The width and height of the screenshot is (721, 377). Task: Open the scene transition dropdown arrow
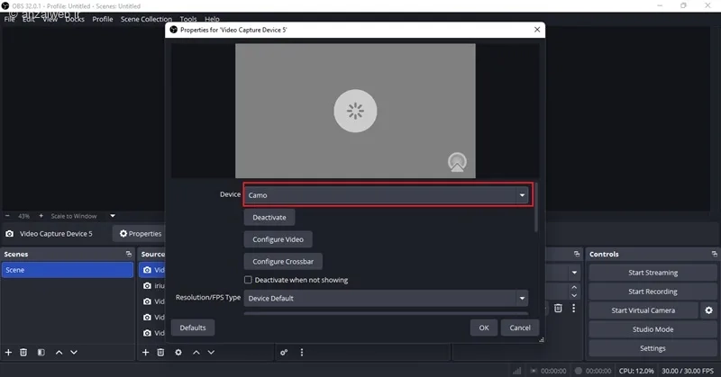(x=574, y=273)
